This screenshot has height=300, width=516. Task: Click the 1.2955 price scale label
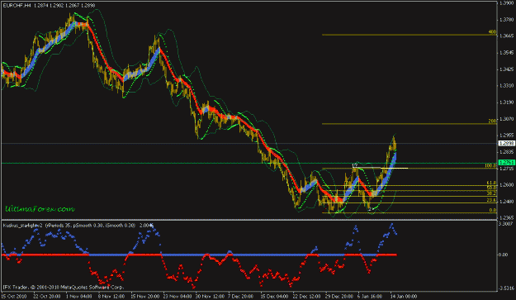(x=506, y=135)
